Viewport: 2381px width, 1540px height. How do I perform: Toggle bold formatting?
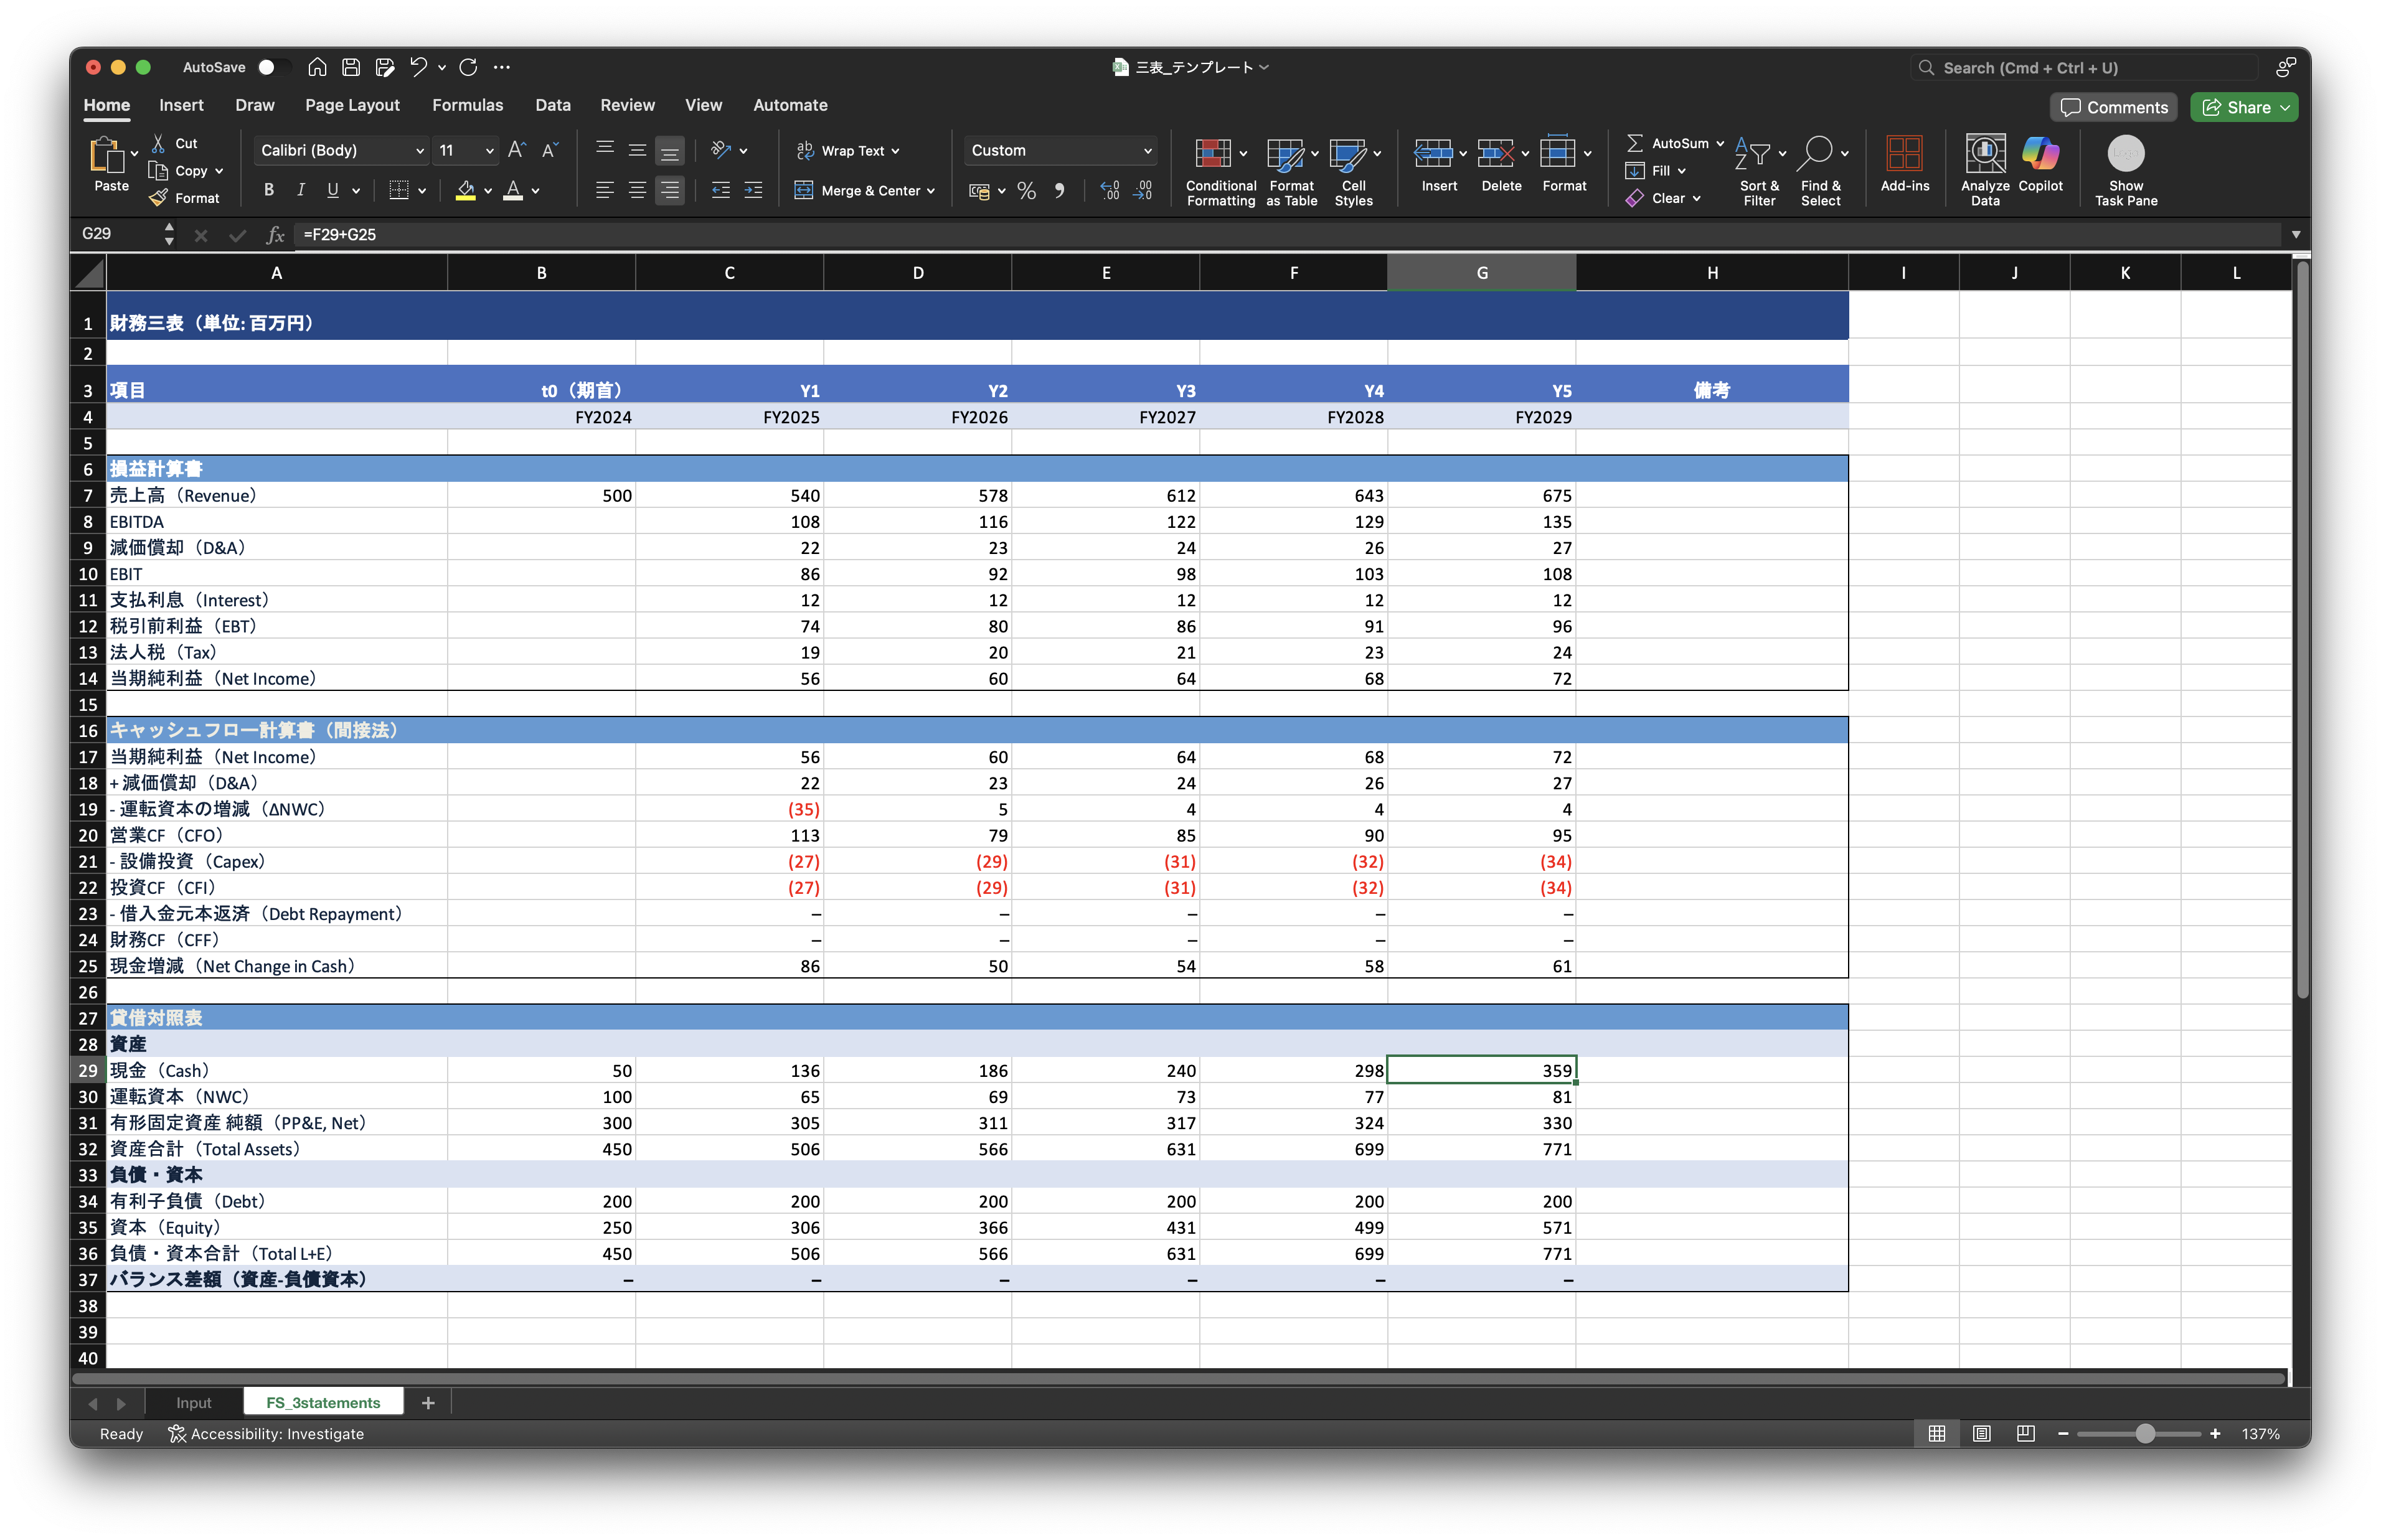(x=268, y=190)
